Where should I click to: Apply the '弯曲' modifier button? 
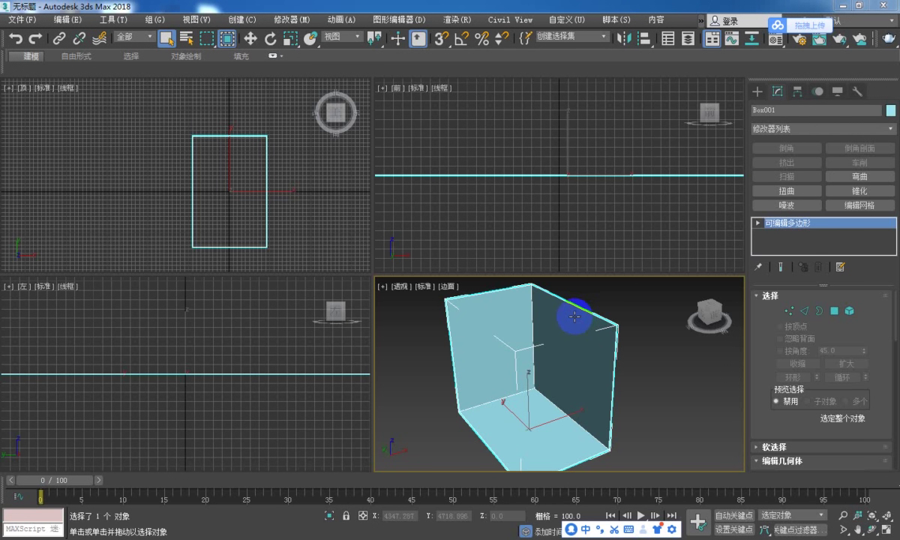point(859,177)
